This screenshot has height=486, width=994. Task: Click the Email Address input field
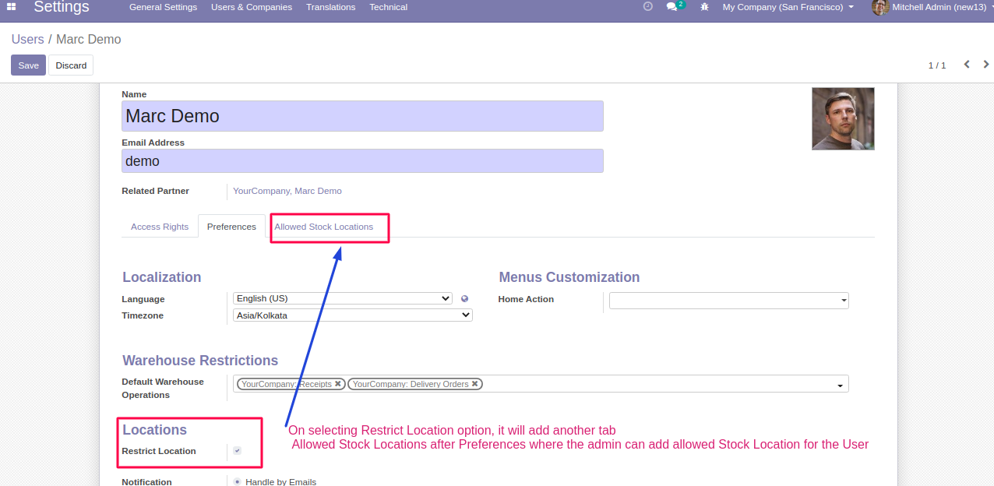pos(362,161)
